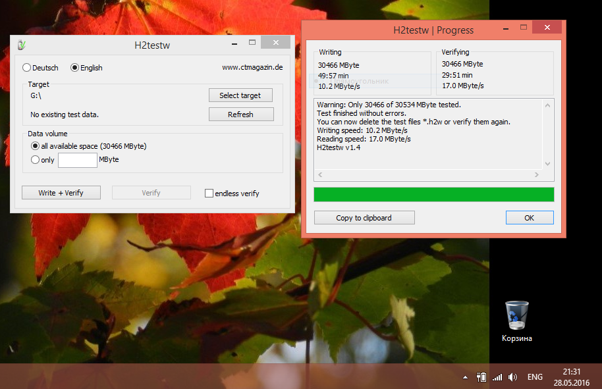Select the Deutsch language option
The image size is (602, 389).
click(26, 68)
